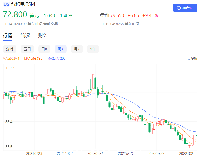Switch to the 行情 tab
201x159 pixels.
click(8, 35)
